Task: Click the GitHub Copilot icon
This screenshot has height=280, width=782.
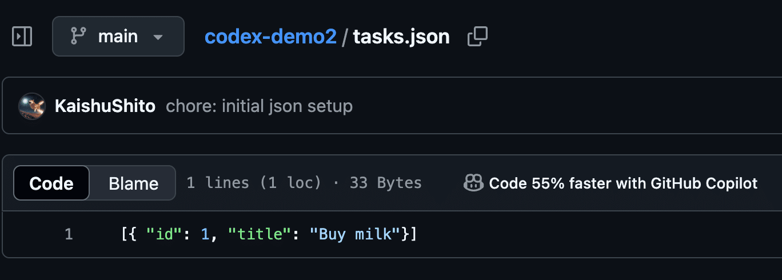Action: click(473, 183)
